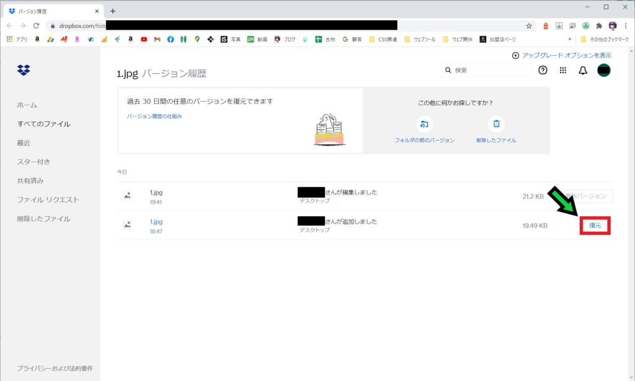
Task: Open 削除したファイル in the sidebar
Action: click(x=43, y=219)
